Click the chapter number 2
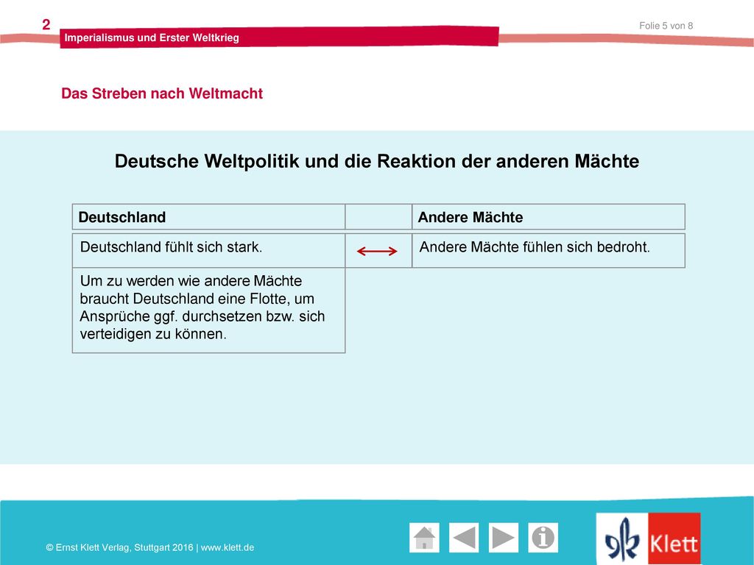The image size is (754, 565). pyautogui.click(x=46, y=24)
